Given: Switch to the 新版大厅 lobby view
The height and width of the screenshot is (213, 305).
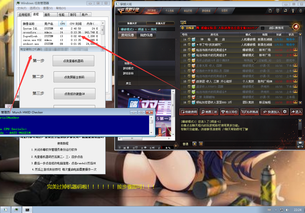Looking at the screenshot, I should click(132, 23).
